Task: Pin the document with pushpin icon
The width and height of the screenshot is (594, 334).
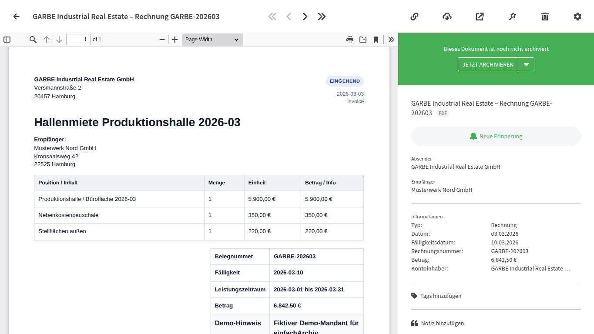Action: pyautogui.click(x=512, y=17)
